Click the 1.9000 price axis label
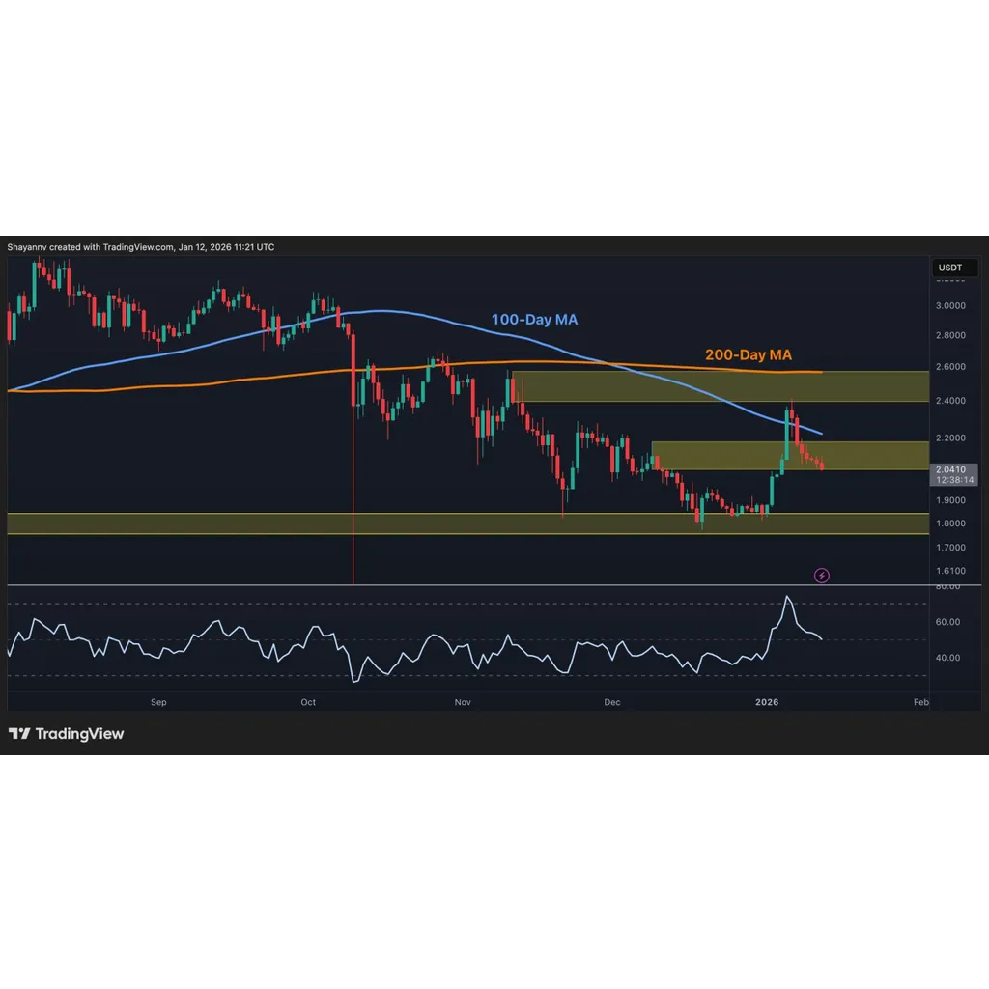Image resolution: width=989 pixels, height=989 pixels. 950,501
